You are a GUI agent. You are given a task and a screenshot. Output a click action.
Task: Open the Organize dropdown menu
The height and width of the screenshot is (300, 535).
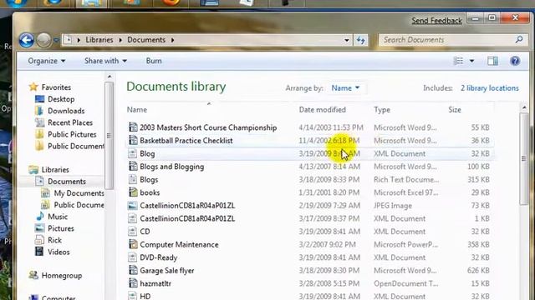click(47, 61)
